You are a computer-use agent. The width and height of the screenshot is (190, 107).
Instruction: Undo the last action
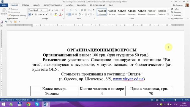coord(6,22)
